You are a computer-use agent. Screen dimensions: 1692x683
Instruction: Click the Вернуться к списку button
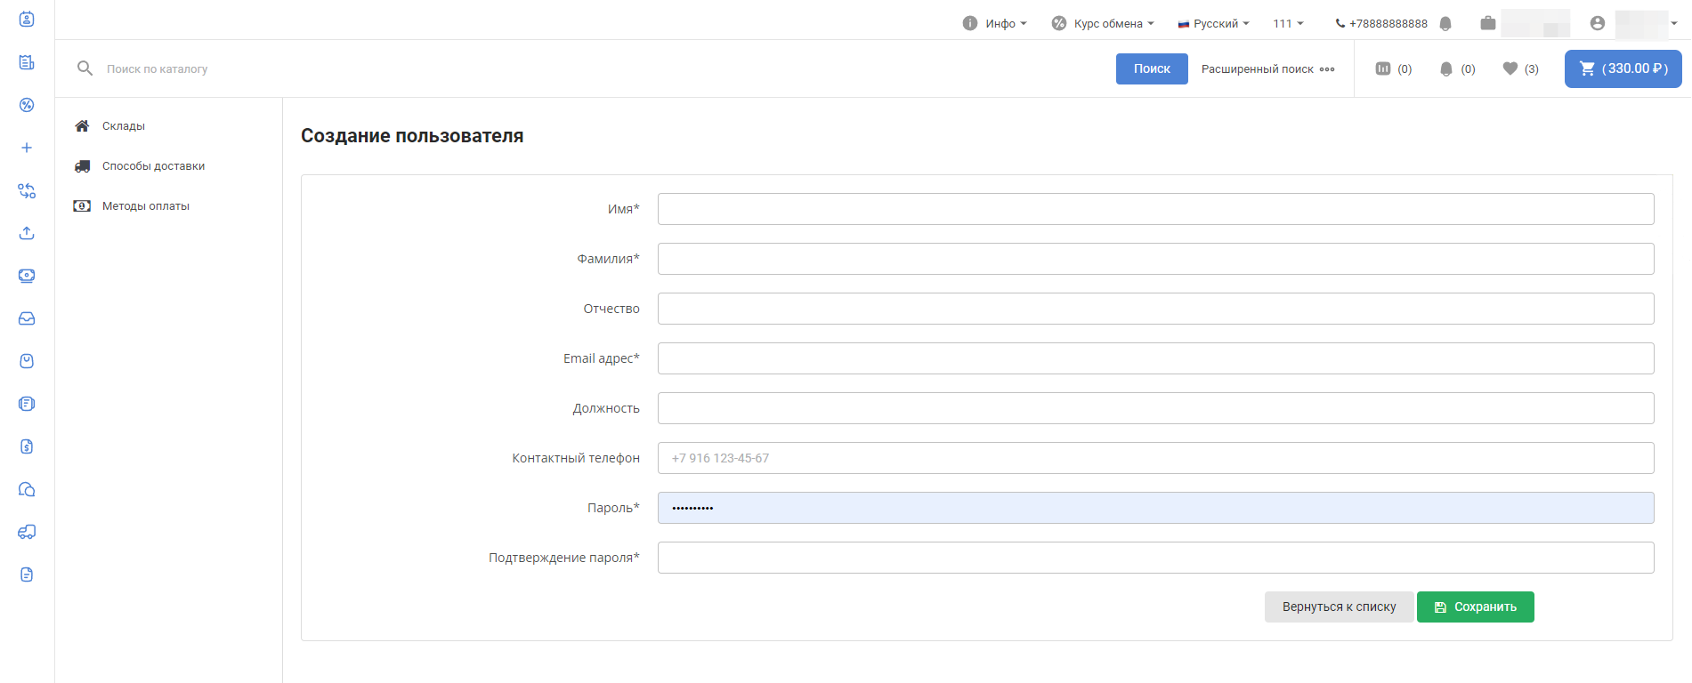(x=1339, y=607)
